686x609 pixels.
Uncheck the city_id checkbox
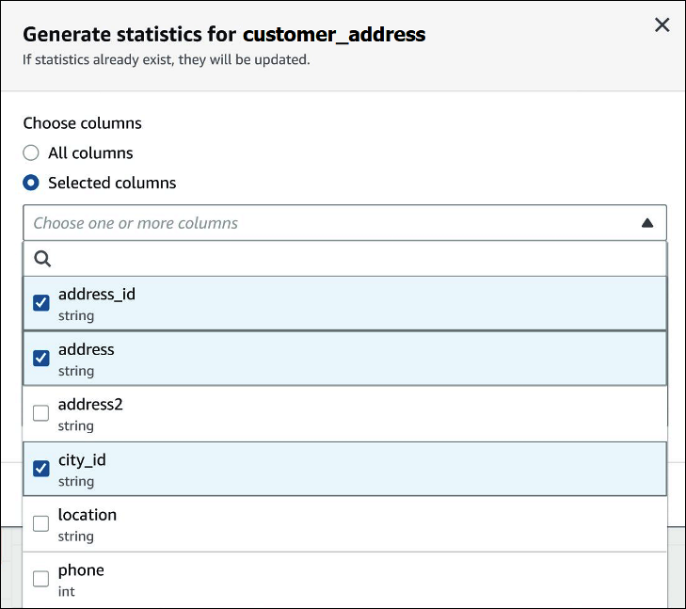click(41, 468)
